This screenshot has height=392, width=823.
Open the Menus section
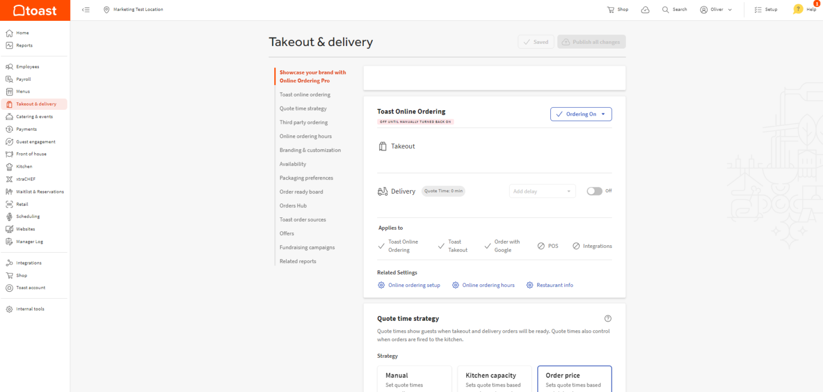23,91
